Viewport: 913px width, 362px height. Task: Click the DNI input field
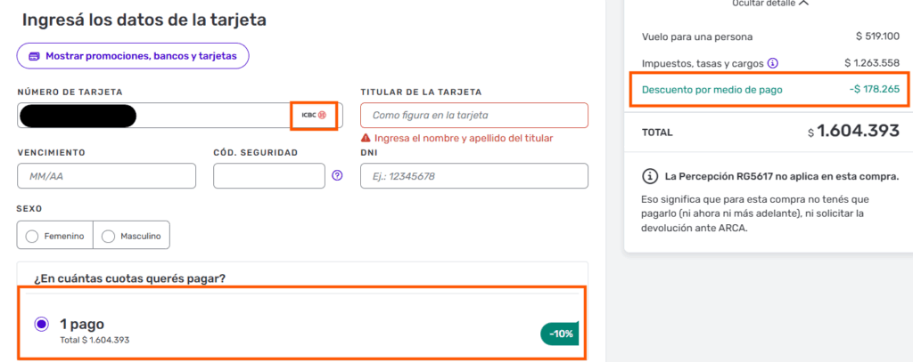point(473,176)
